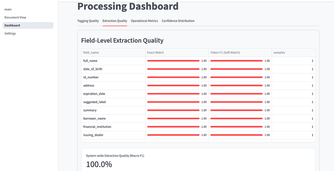Click the 100.0% Macro F1 metric
This screenshot has width=334, height=171.
pos(99,164)
